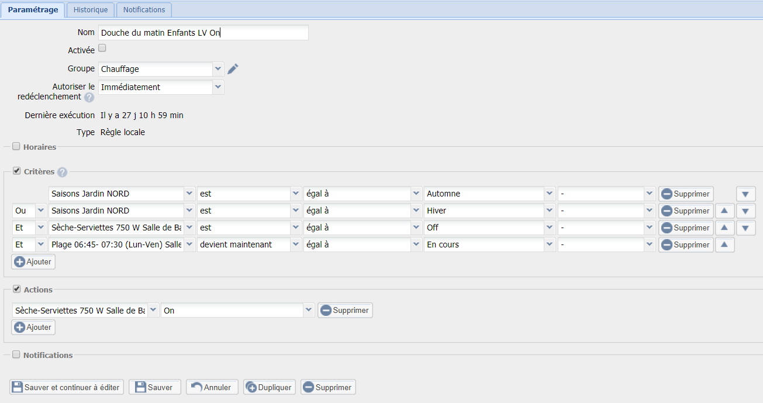Open the Ou logical operator dropdown

40,211
